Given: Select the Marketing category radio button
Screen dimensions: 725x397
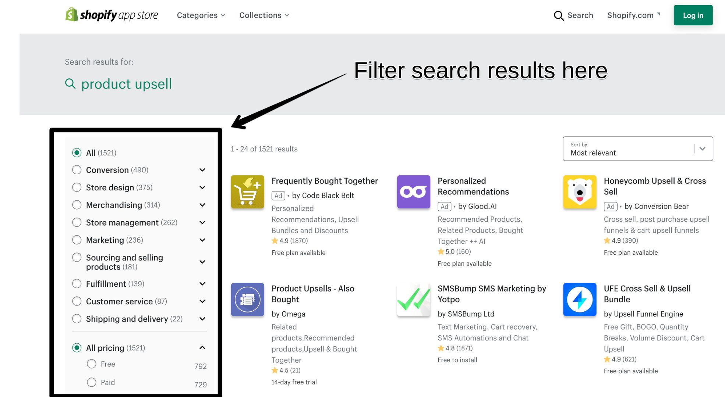Looking at the screenshot, I should [77, 240].
